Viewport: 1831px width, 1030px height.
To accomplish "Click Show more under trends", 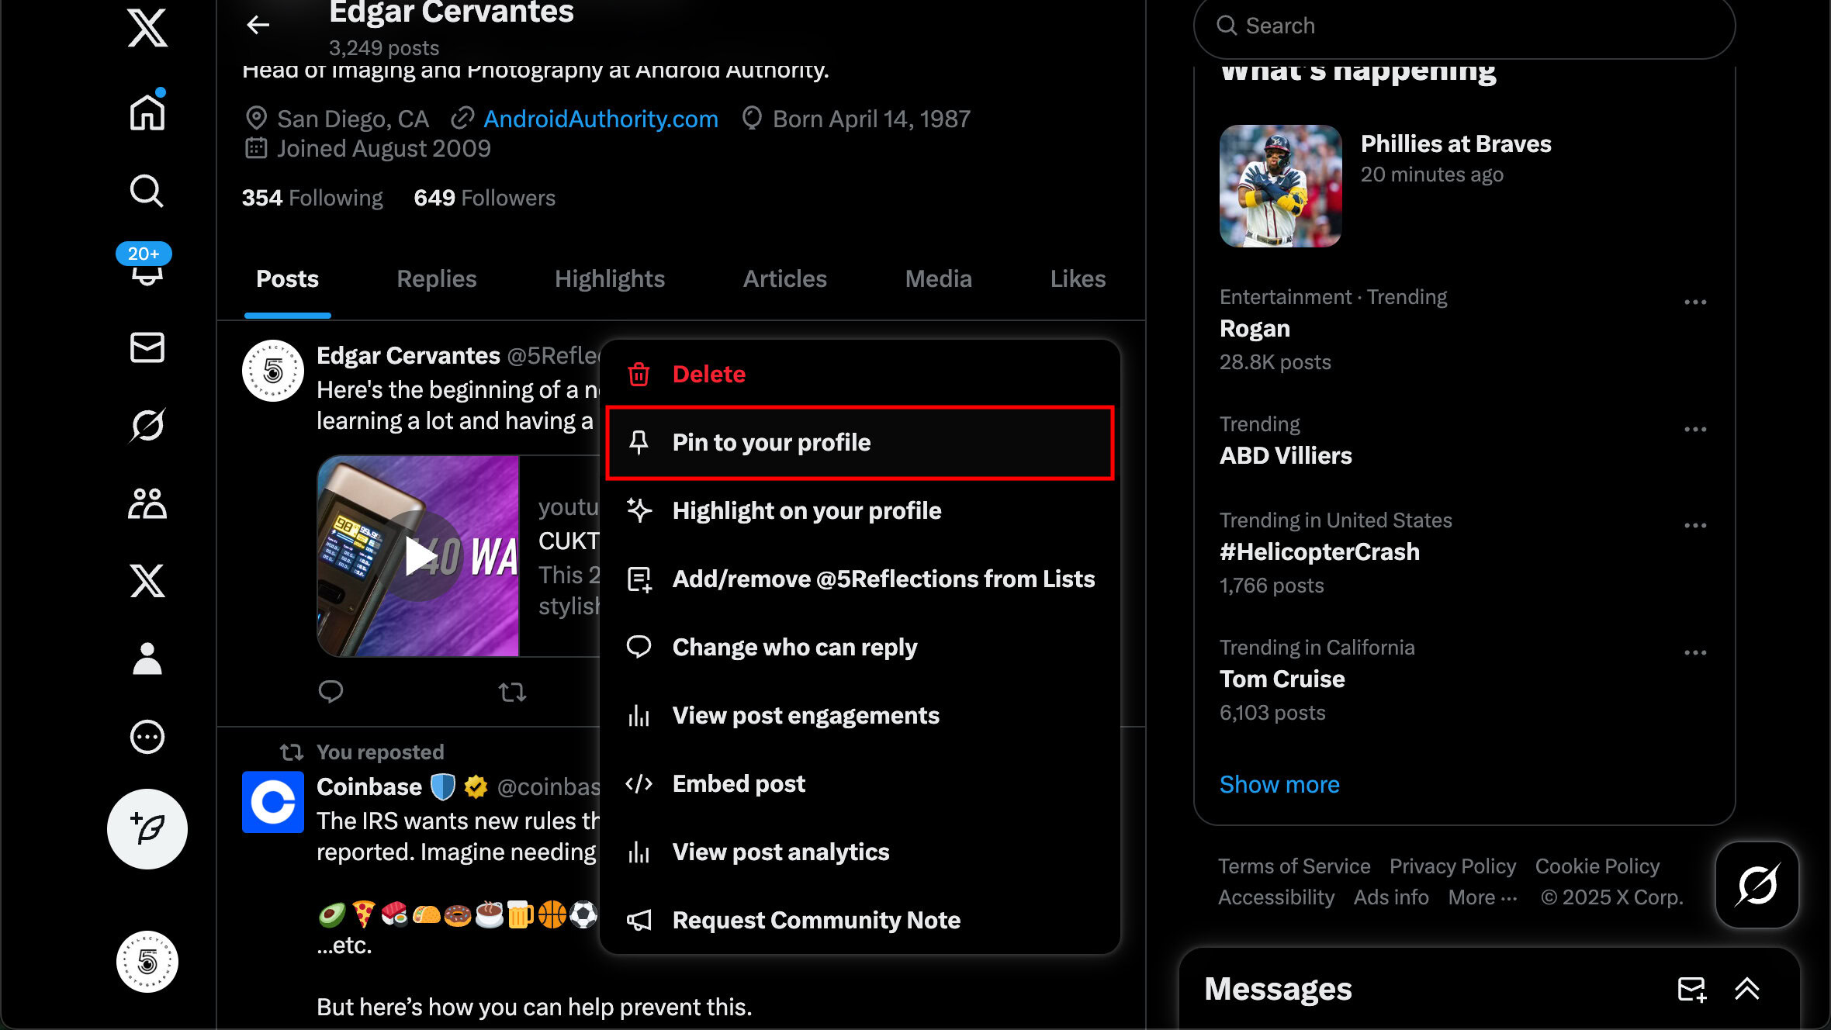I will coord(1279,784).
